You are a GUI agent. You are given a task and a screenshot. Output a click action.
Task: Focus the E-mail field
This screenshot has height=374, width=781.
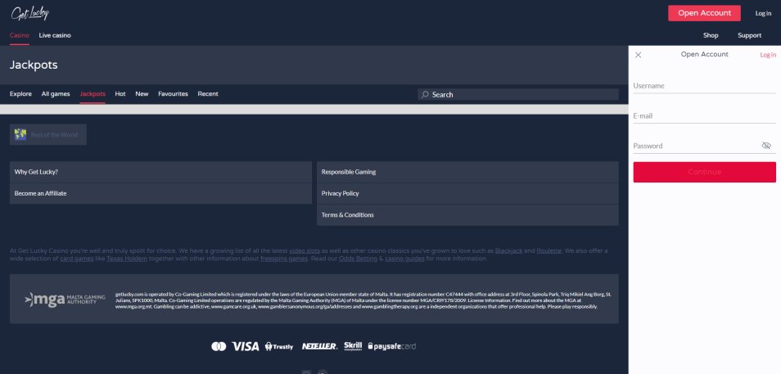pyautogui.click(x=704, y=116)
